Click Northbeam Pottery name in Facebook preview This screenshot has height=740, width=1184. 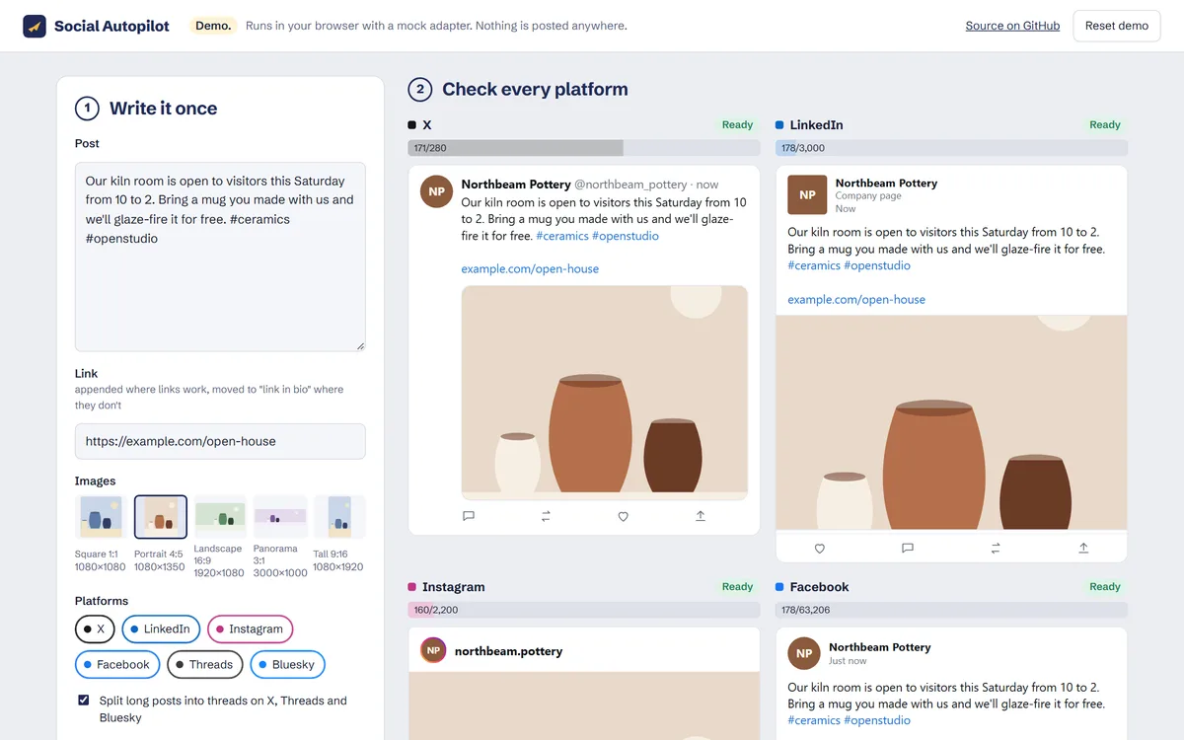pos(880,647)
